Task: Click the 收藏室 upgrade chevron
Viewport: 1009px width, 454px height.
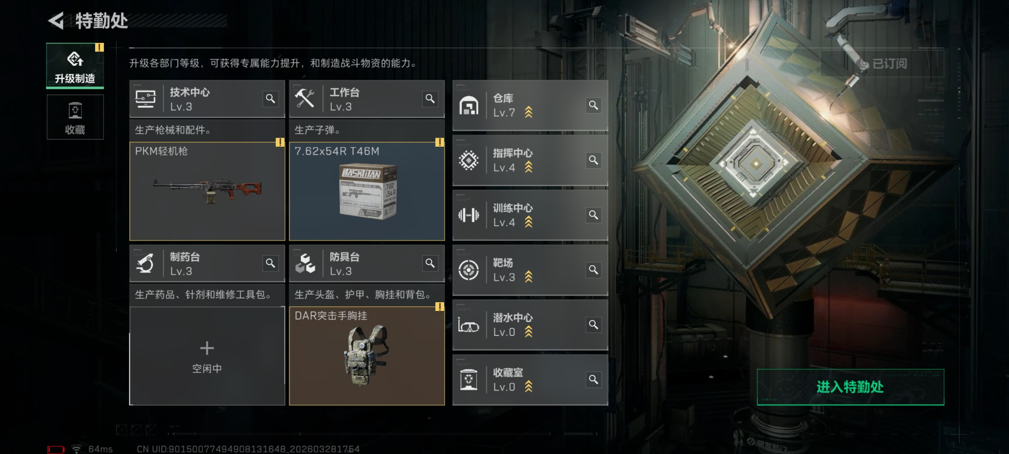Action: [x=528, y=387]
